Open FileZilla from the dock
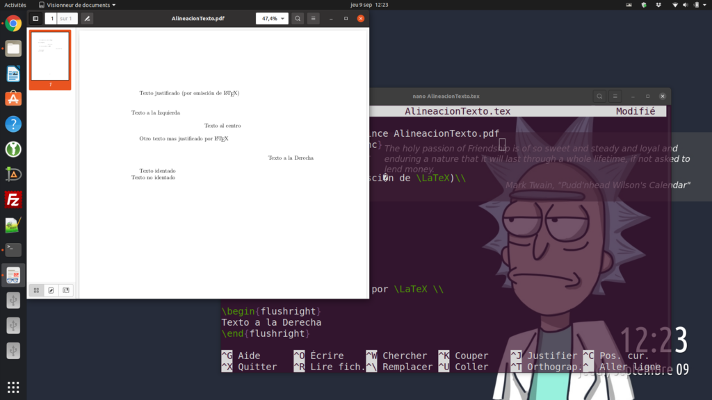This screenshot has height=400, width=712. point(13,200)
